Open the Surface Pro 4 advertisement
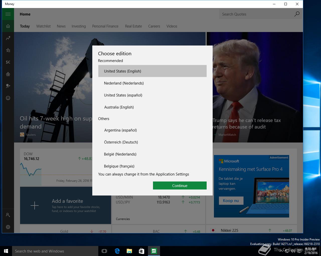Viewport: 321px width, 256px height. pos(252,186)
